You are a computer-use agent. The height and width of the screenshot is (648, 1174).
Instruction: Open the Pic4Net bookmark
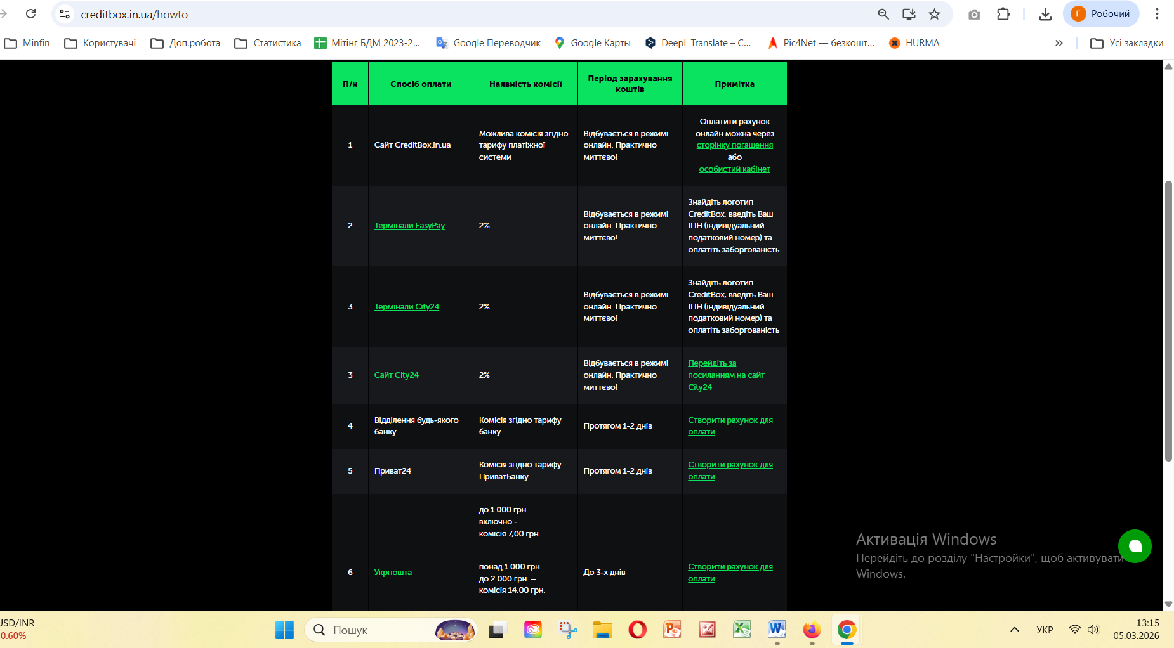(x=821, y=43)
